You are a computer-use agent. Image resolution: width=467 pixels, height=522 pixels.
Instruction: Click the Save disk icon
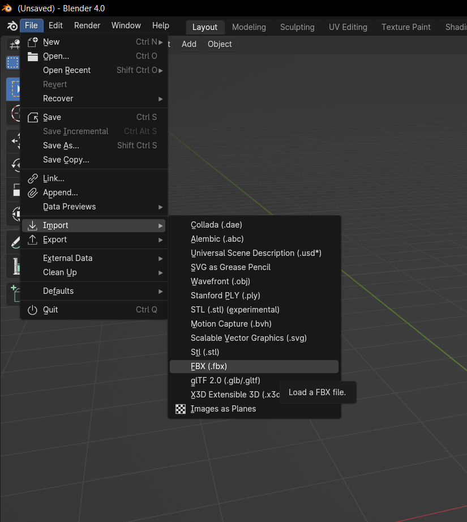point(33,117)
